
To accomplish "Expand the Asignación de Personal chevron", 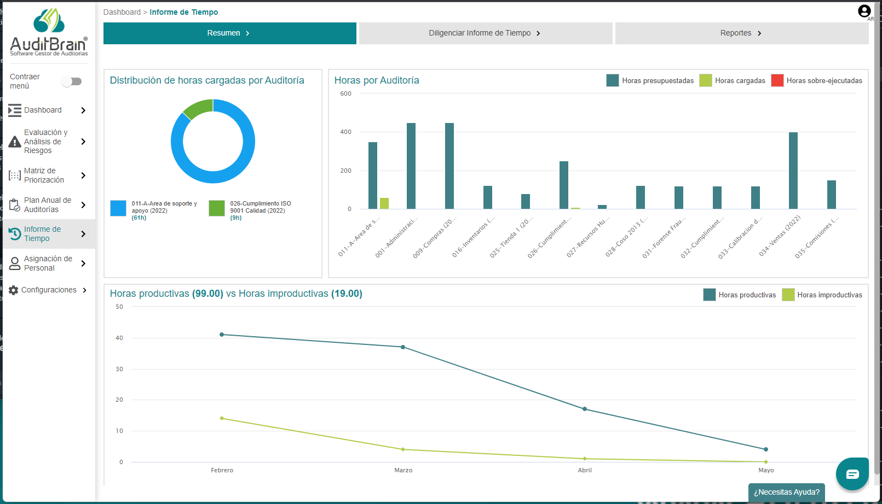I will tap(83, 263).
